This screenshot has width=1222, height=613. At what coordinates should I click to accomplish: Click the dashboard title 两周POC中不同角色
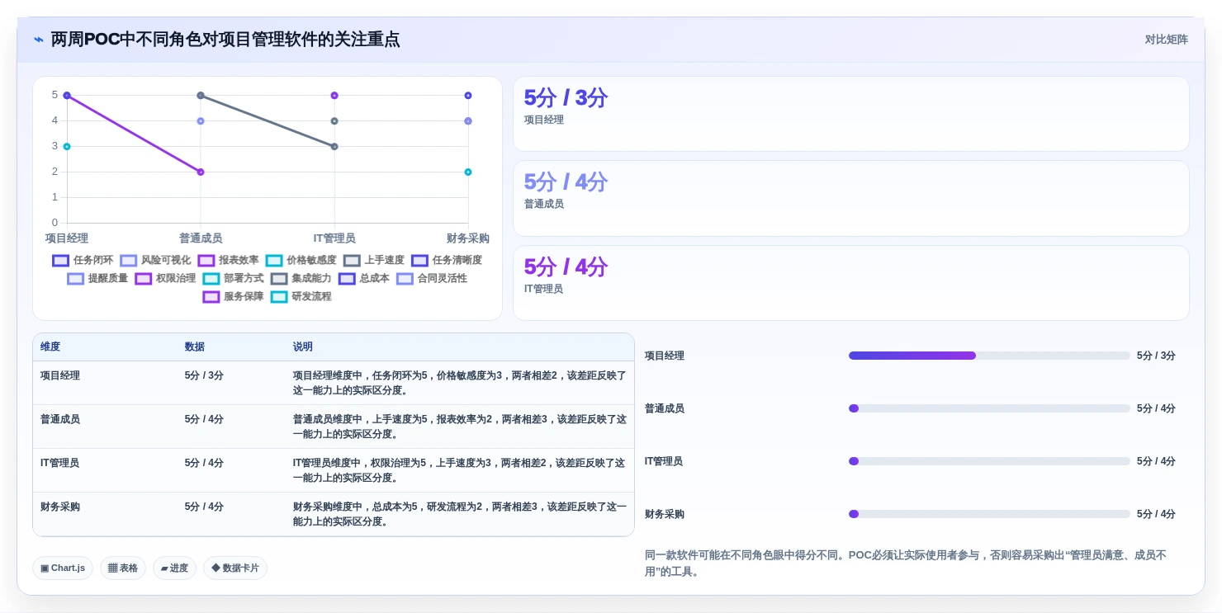pos(225,40)
